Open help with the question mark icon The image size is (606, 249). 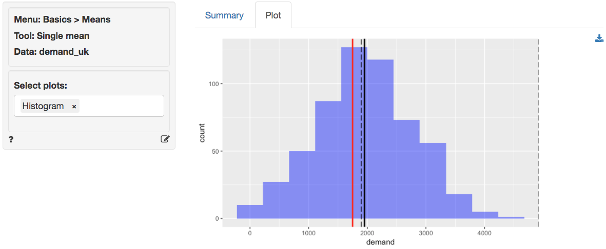tap(11, 139)
